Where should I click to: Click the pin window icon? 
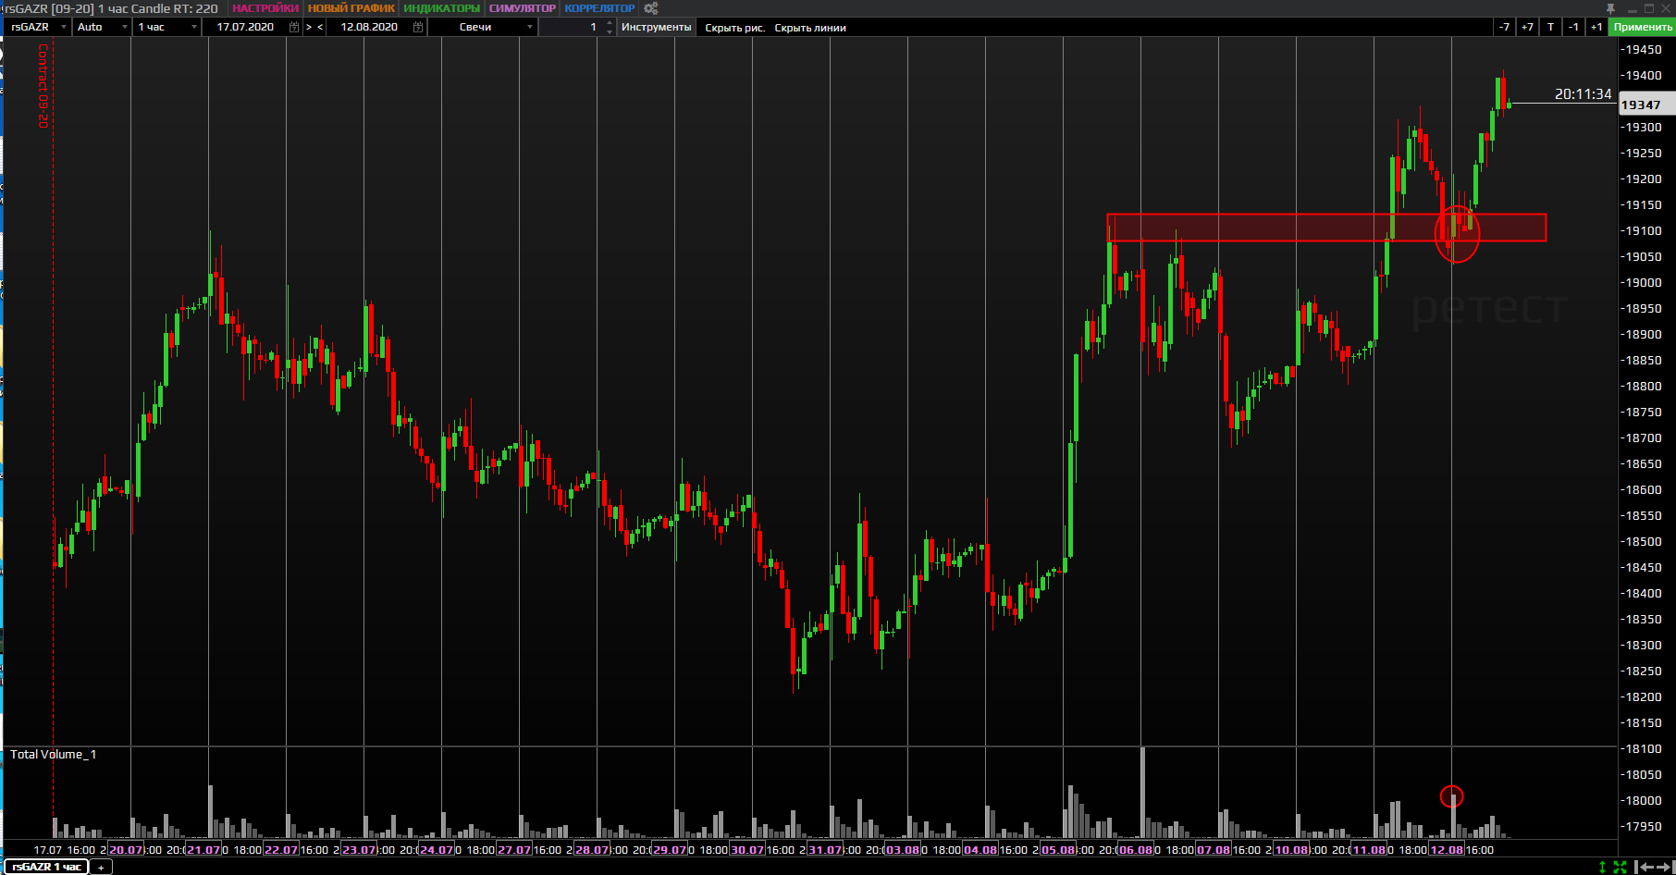(1610, 8)
